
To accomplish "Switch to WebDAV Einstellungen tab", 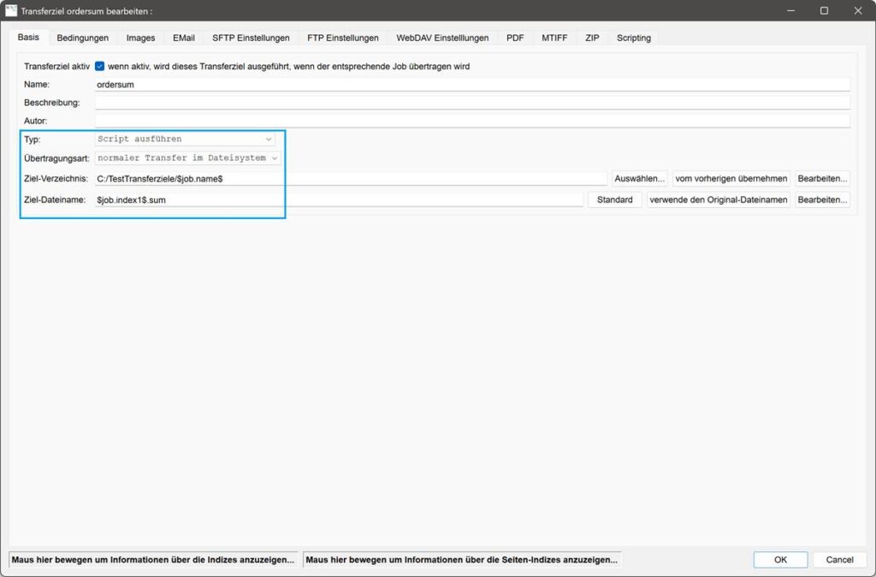I will [x=442, y=38].
